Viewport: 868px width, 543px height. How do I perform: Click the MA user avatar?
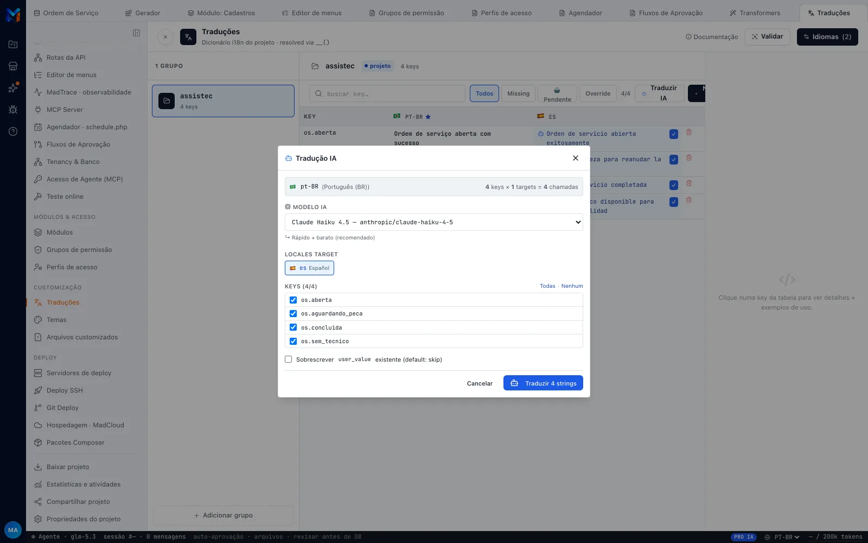pyautogui.click(x=13, y=530)
